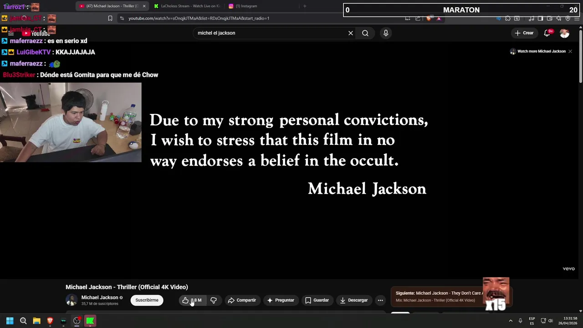Open the Preguntar AI button

281,300
